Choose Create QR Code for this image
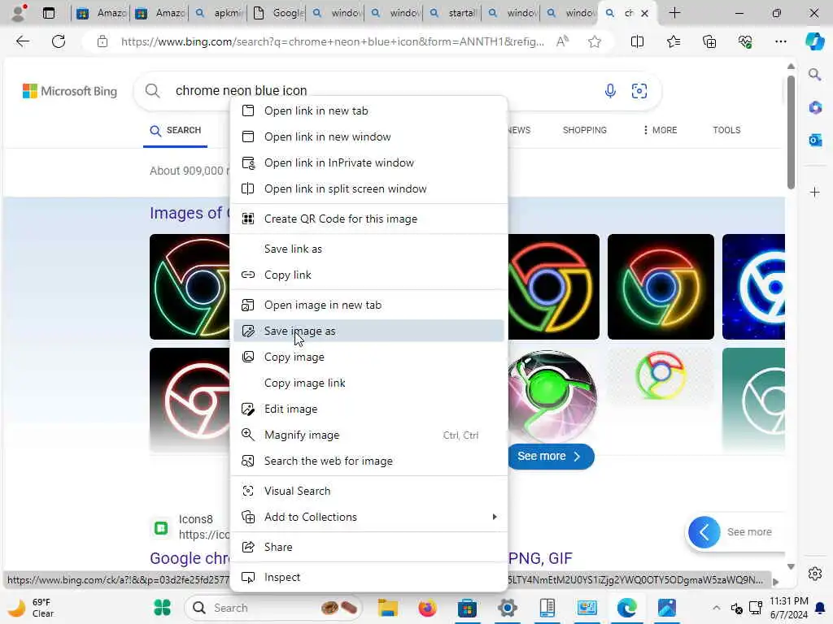The image size is (833, 624). click(x=369, y=219)
